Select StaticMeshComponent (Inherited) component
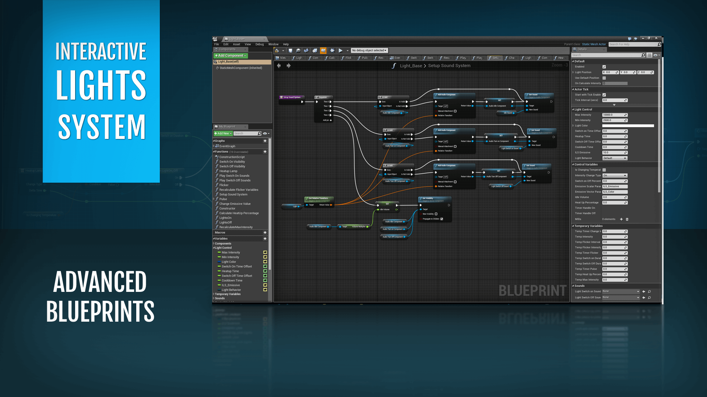 [241, 68]
